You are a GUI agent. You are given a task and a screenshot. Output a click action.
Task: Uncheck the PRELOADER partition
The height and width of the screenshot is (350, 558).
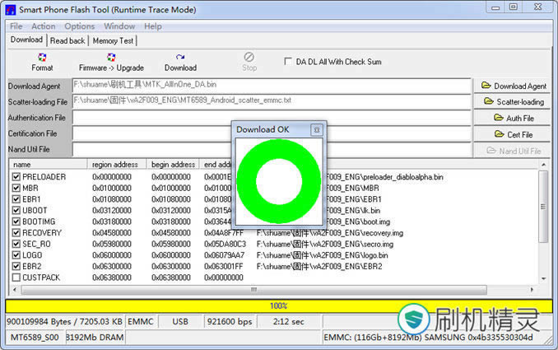click(x=16, y=177)
